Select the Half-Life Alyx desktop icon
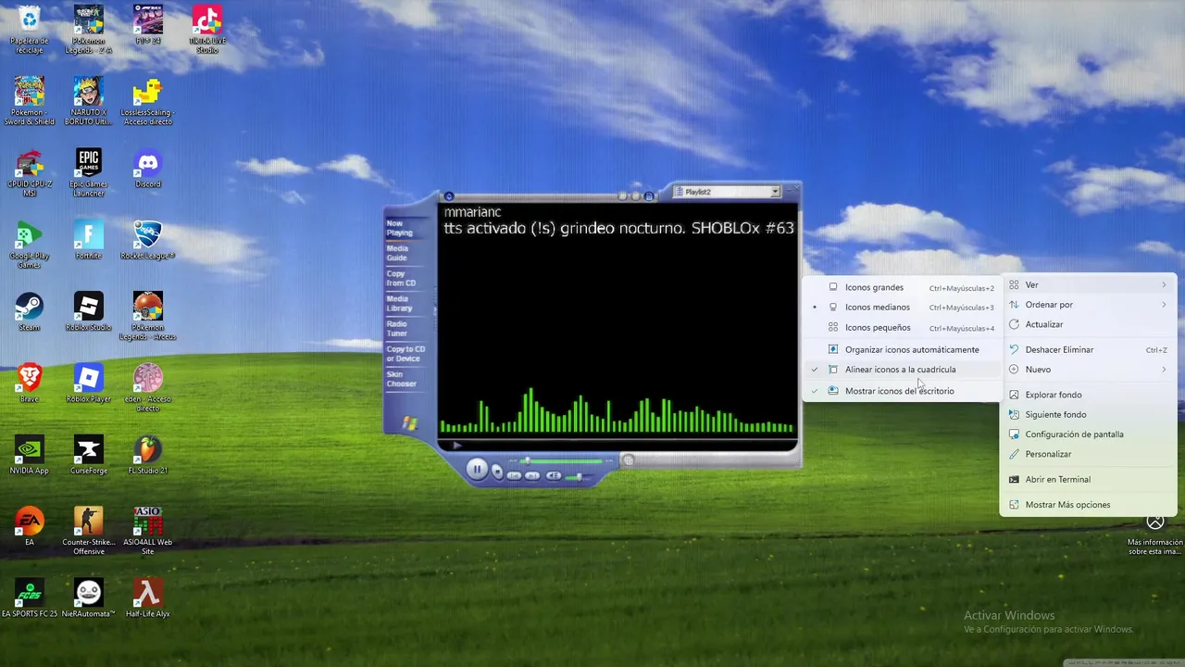This screenshot has height=667, width=1185. 147,598
